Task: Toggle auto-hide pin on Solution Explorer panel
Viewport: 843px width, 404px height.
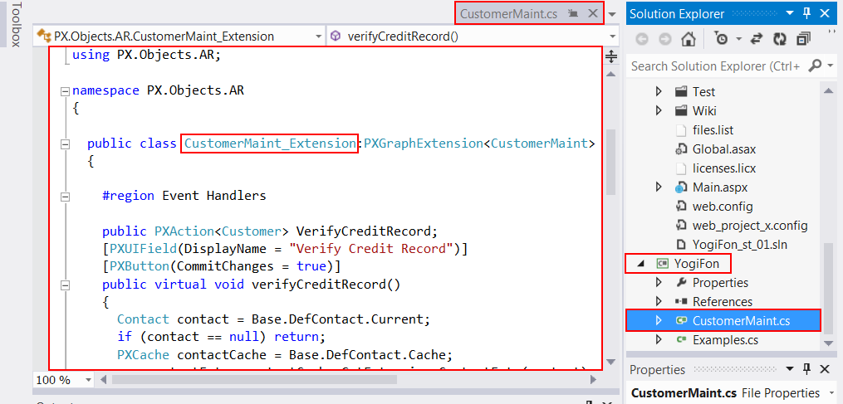Action: (x=807, y=13)
